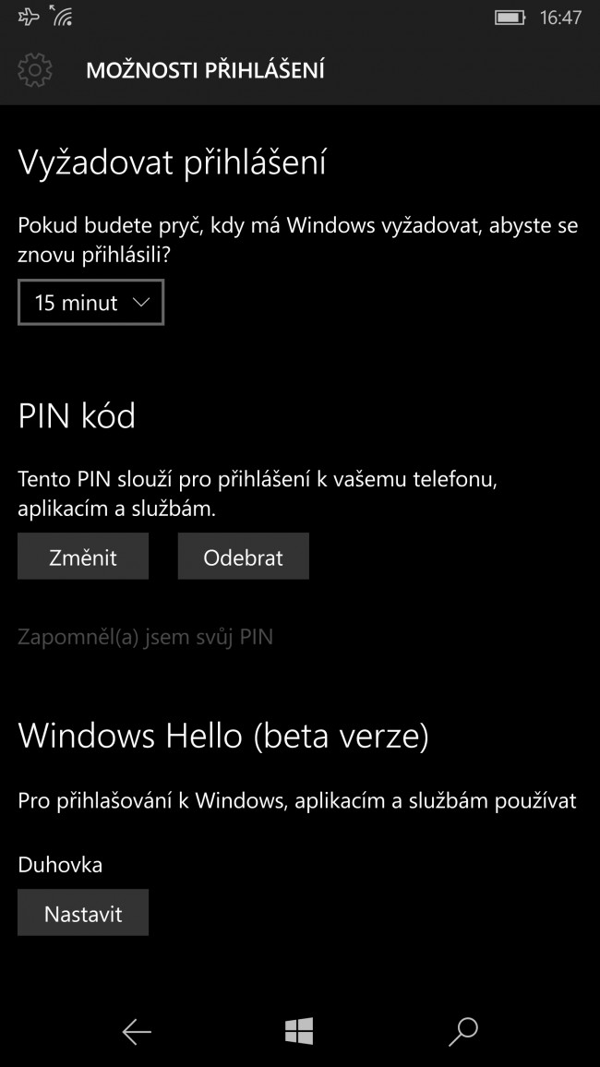The height and width of the screenshot is (1067, 600).
Task: Tap the Back arrow navigation button
Action: [136, 1032]
